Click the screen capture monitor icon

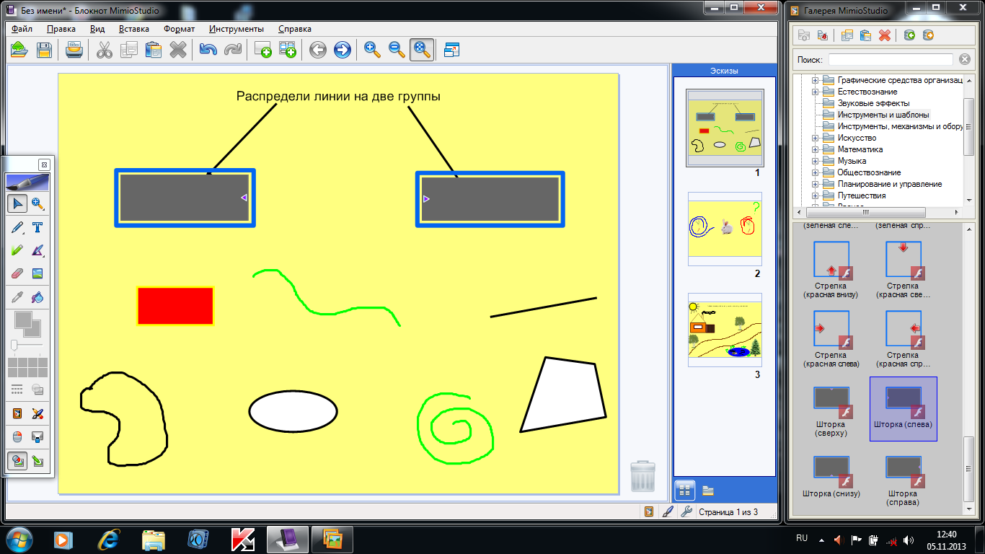point(37,437)
